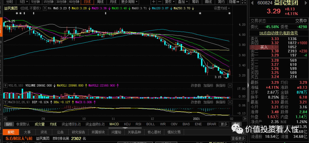Image resolution: width=309 pixels, height=143 pixels.
Task: Select 30分钟 period tab
Action: click(x=61, y=2)
